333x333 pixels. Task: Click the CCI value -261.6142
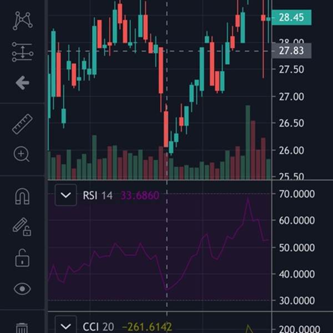click(x=147, y=327)
